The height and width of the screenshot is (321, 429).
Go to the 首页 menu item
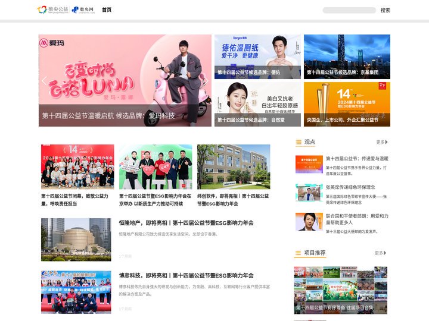click(x=107, y=10)
